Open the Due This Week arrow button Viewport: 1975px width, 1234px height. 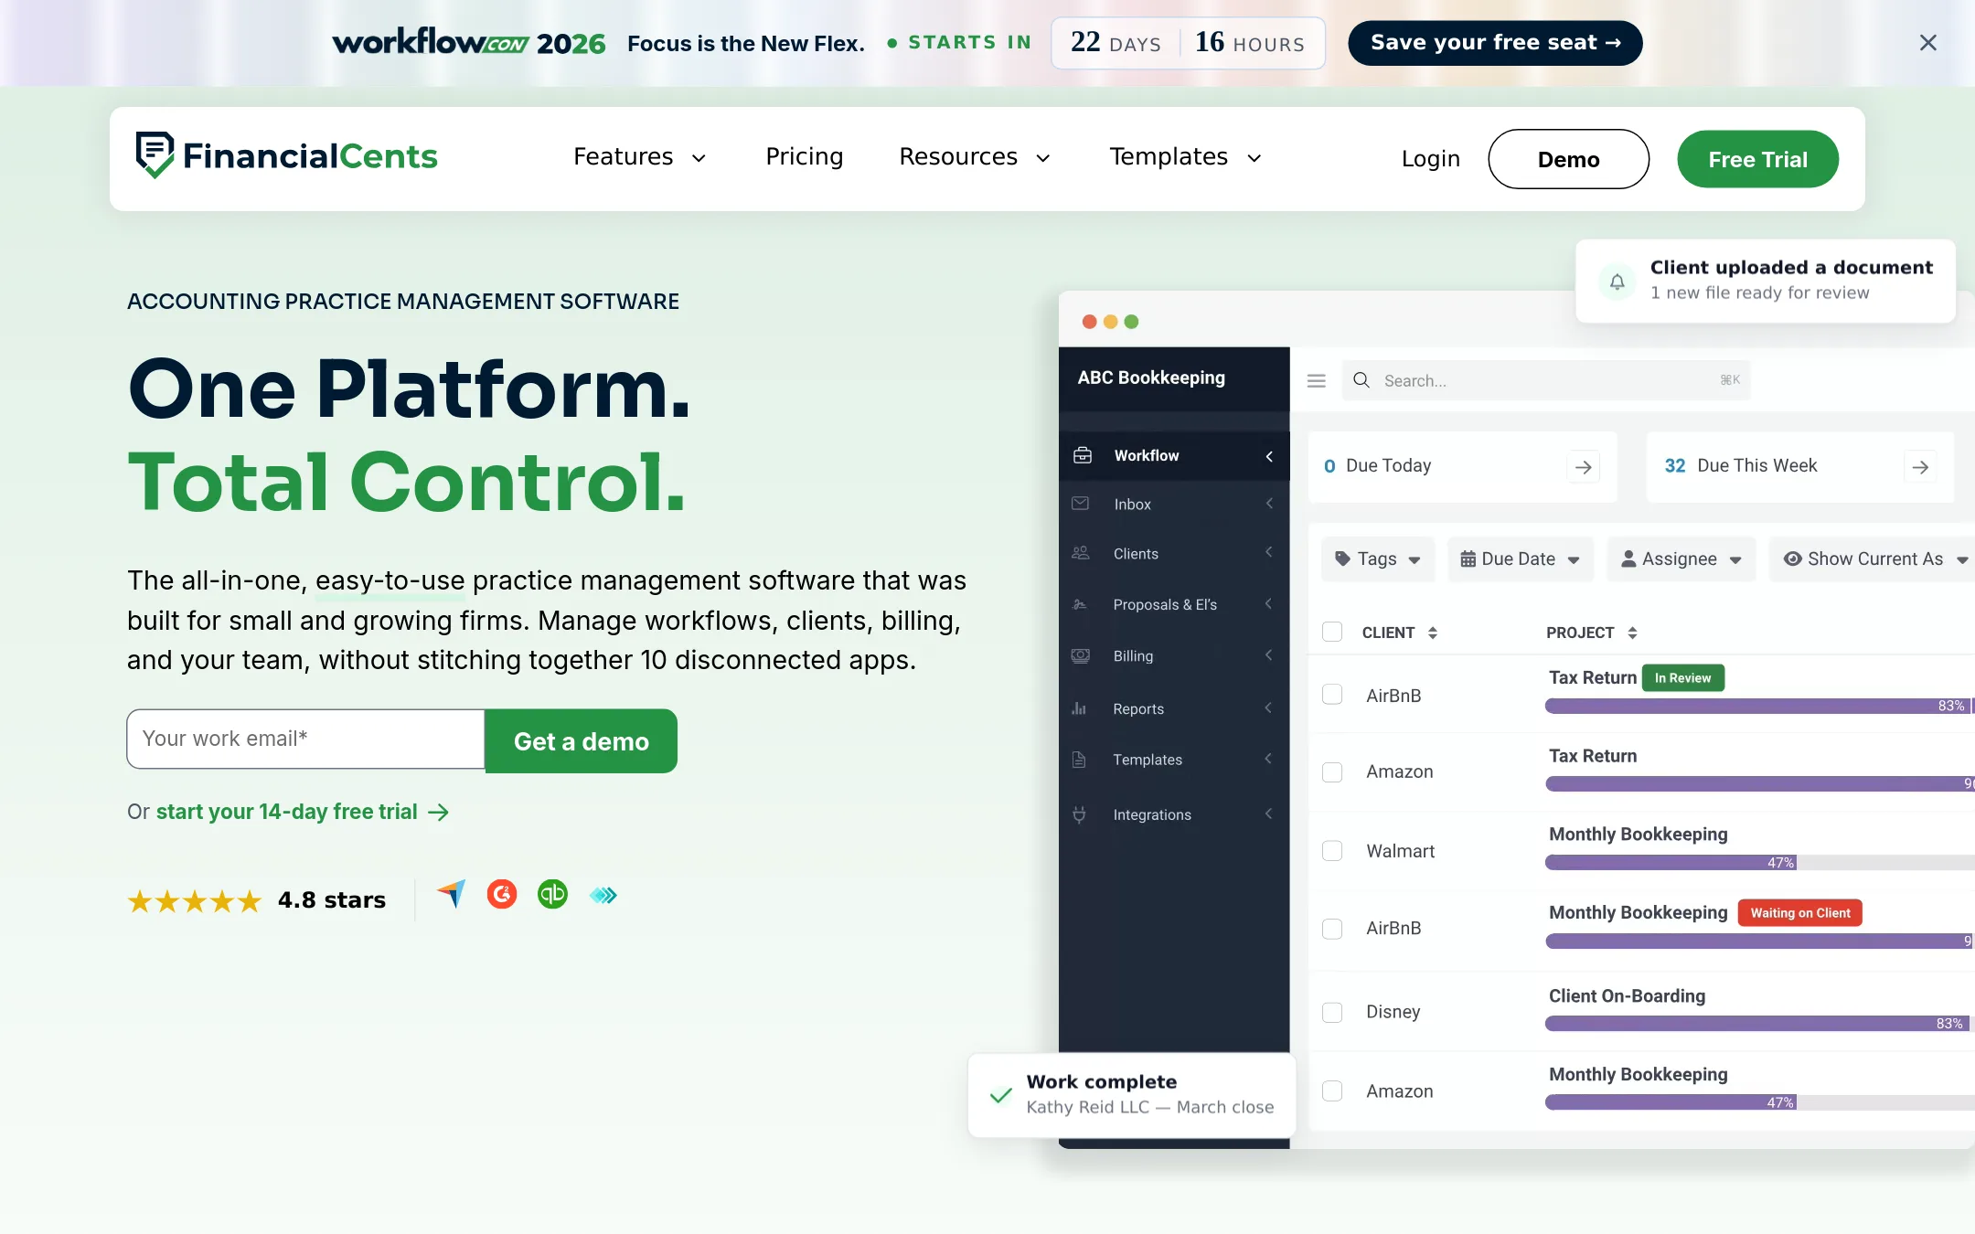coord(1920,467)
